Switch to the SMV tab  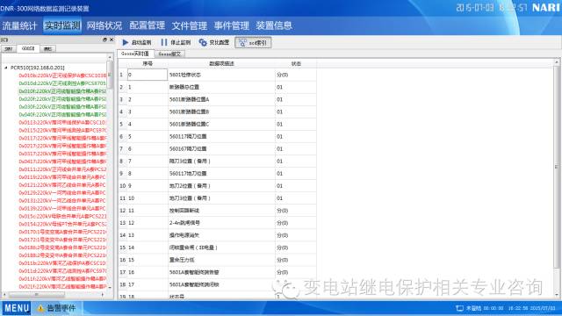click(x=9, y=49)
